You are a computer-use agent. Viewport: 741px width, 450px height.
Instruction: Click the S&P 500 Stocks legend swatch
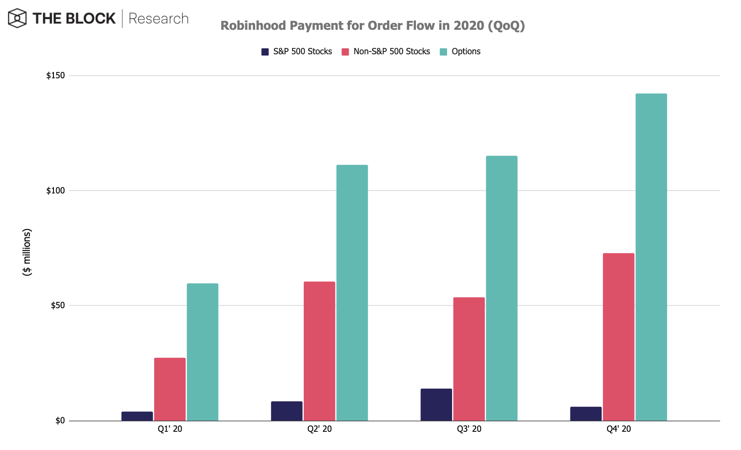(x=265, y=52)
